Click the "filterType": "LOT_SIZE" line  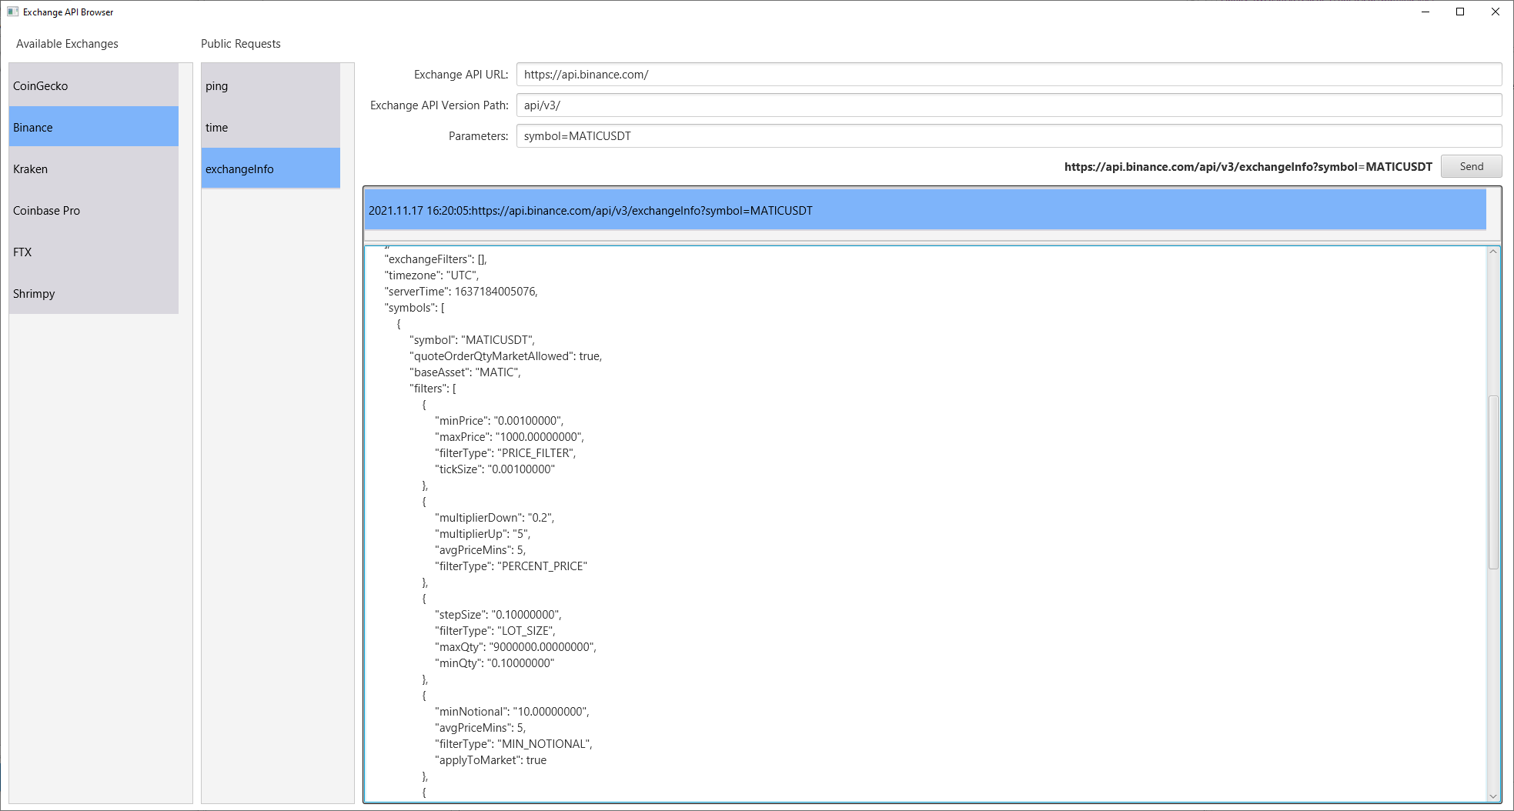pyautogui.click(x=496, y=631)
